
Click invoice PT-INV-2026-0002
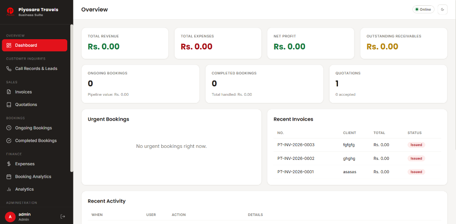click(x=296, y=159)
